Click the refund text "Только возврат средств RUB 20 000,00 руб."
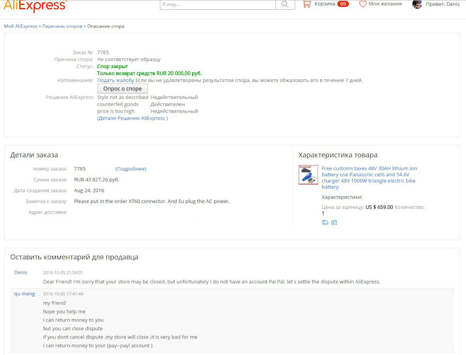Image resolution: width=466 pixels, height=355 pixels. 150,73
